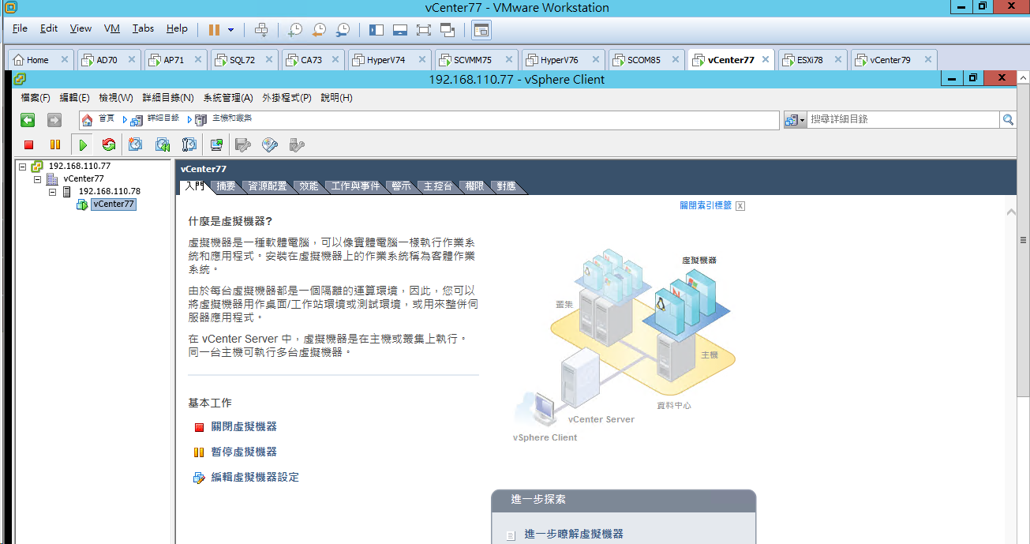Image resolution: width=1030 pixels, height=544 pixels.
Task: Open the dropdown arrow beside the pause button
Action: click(230, 30)
